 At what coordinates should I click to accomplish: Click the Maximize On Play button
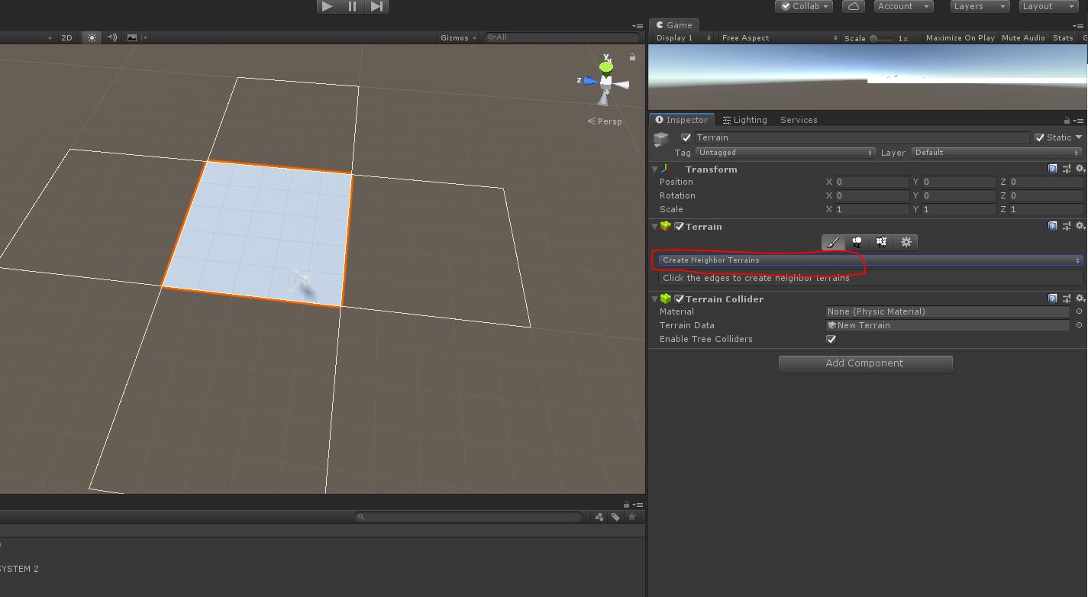pyautogui.click(x=960, y=38)
